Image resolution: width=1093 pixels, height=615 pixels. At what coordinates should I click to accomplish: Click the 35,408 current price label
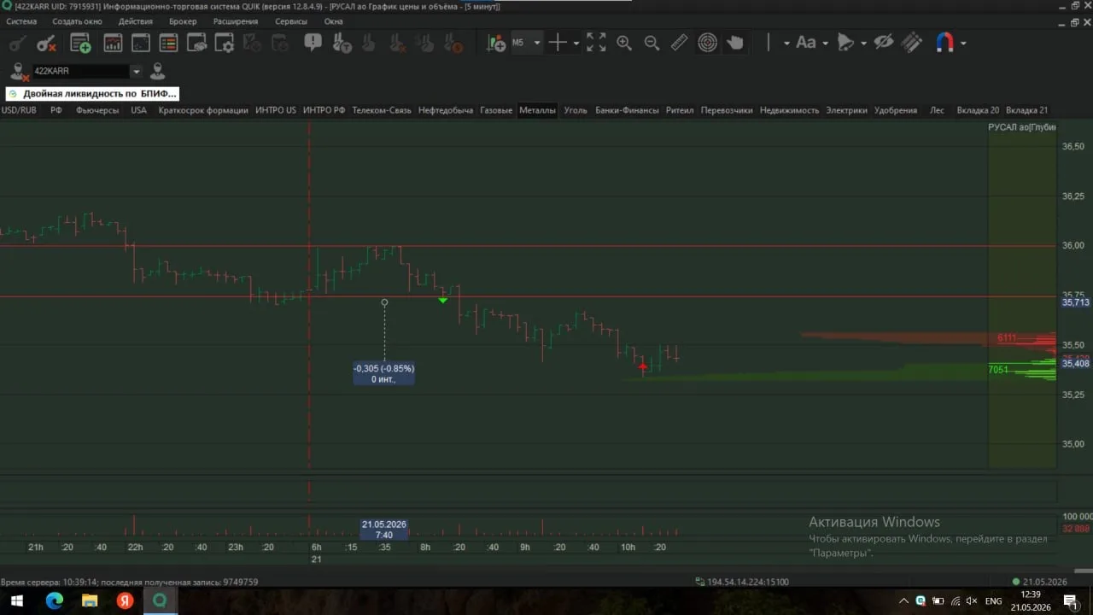(1075, 364)
